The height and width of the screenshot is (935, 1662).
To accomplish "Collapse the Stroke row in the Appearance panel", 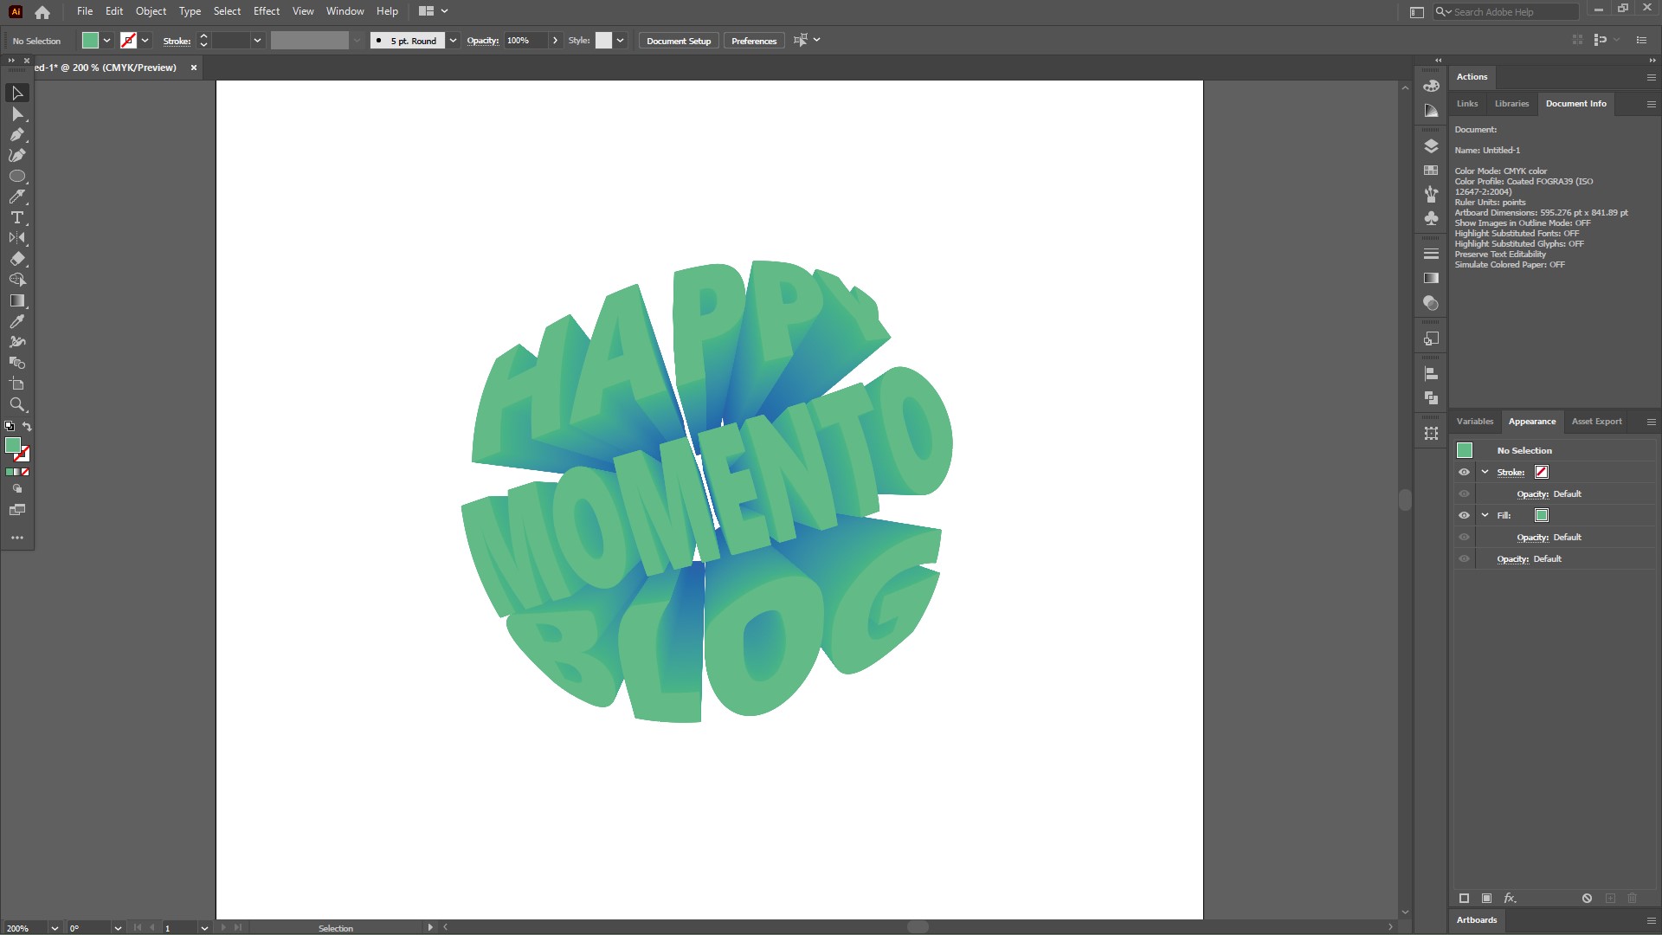I will 1485,472.
